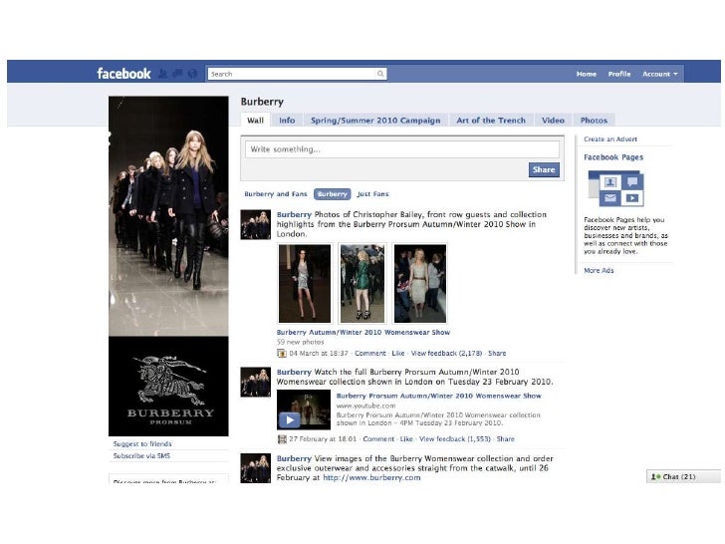Switch to the Wall tab
The image size is (725, 544).
pyautogui.click(x=255, y=121)
